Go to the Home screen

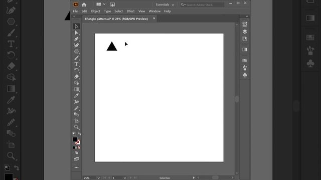coord(84,4)
